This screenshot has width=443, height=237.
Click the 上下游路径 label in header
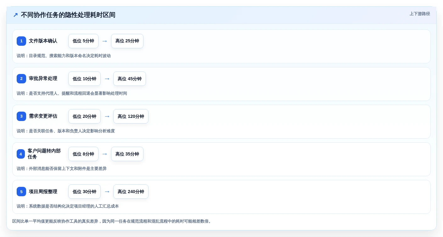click(420, 14)
